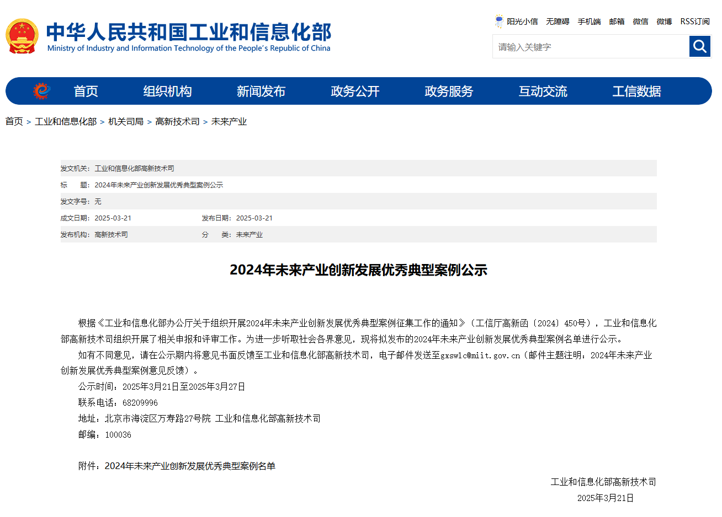Open the 组织机构 menu

tap(167, 91)
